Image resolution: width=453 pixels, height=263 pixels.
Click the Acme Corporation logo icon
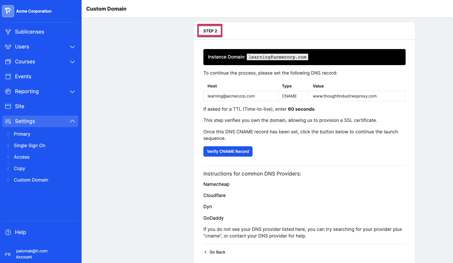click(8, 11)
